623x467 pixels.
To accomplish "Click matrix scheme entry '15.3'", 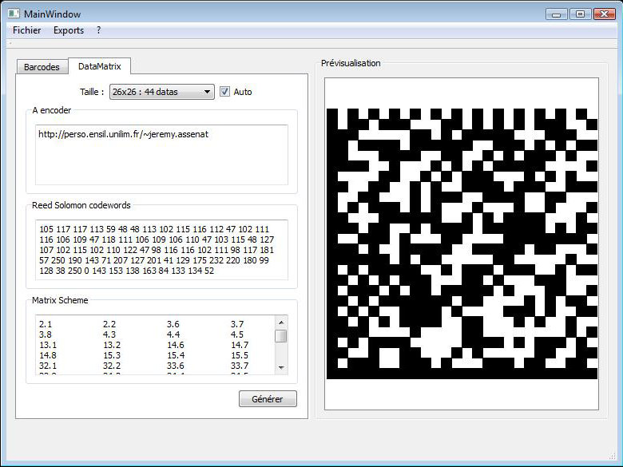I will click(x=112, y=355).
